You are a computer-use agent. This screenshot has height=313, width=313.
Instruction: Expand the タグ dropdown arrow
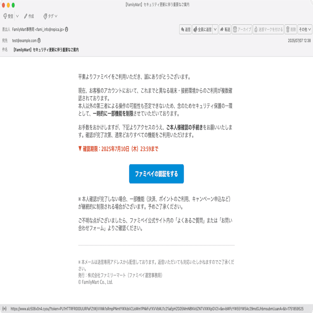pos(56,16)
